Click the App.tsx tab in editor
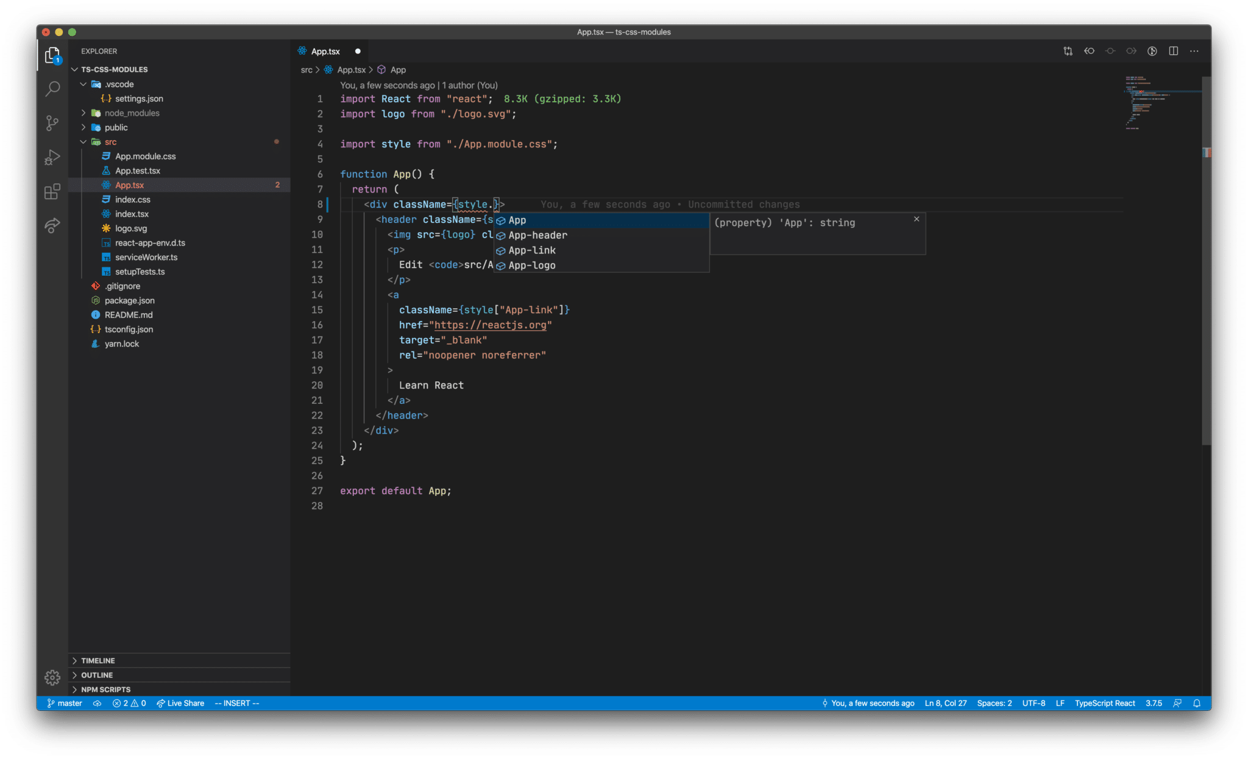This screenshot has width=1248, height=759. [324, 50]
